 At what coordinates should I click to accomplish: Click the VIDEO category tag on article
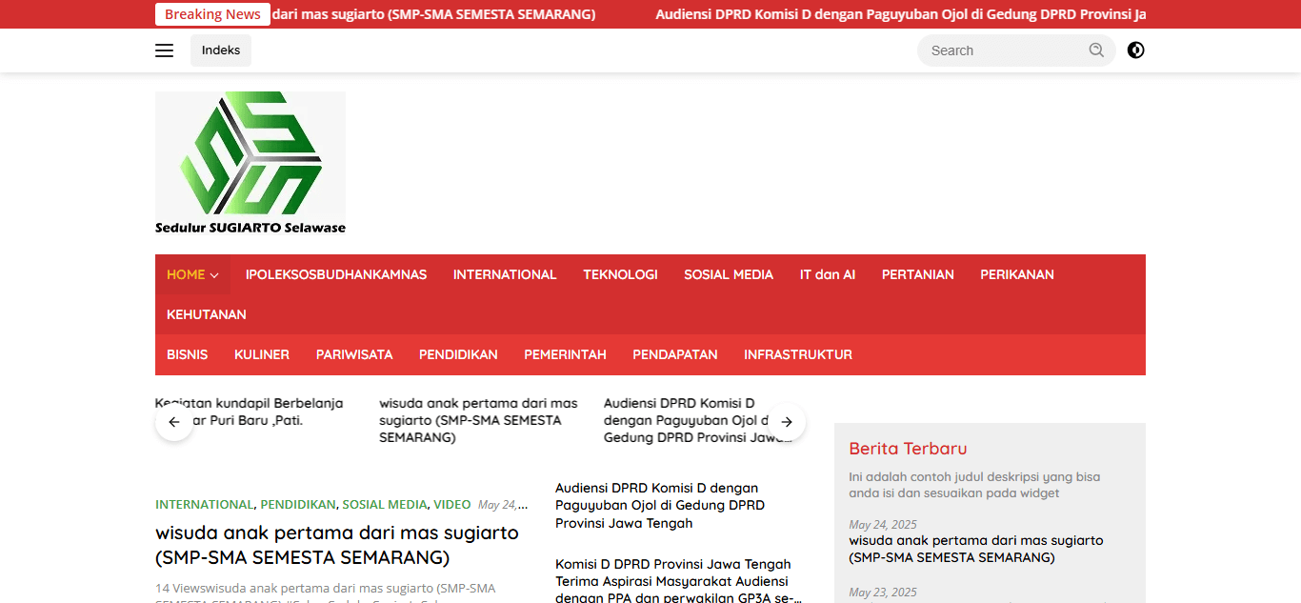click(x=452, y=505)
